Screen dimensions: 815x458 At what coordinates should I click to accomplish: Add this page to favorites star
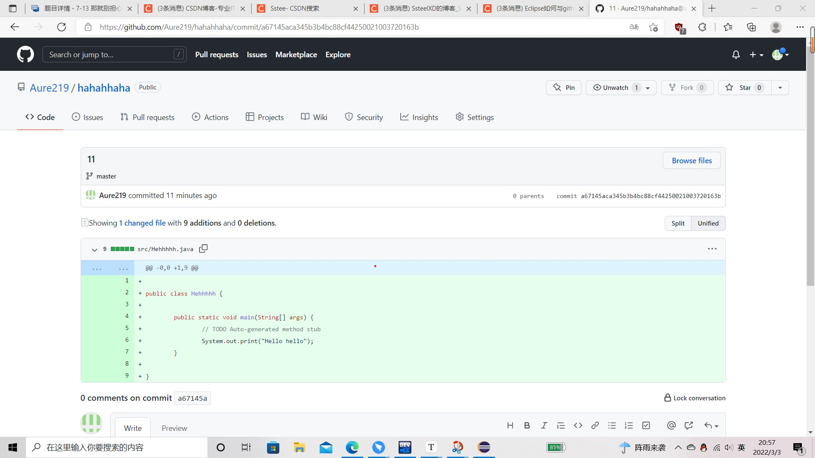[653, 27]
